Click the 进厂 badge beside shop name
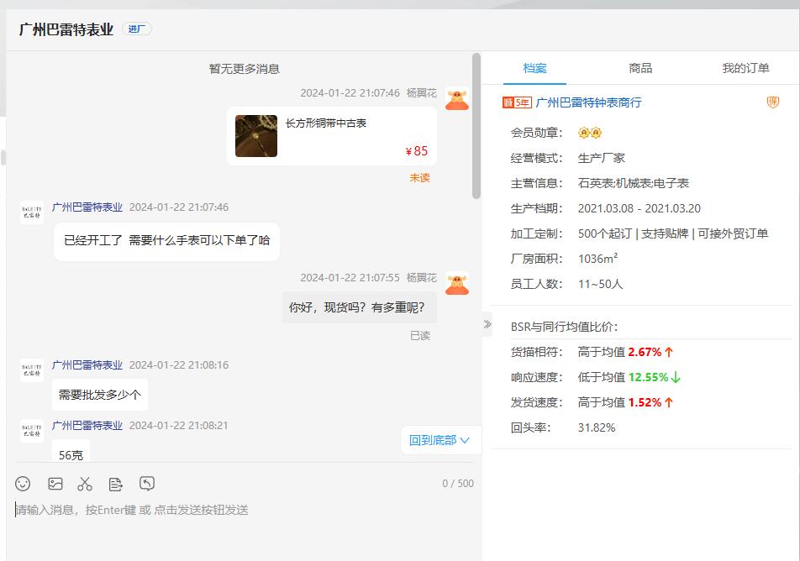 pyautogui.click(x=137, y=29)
